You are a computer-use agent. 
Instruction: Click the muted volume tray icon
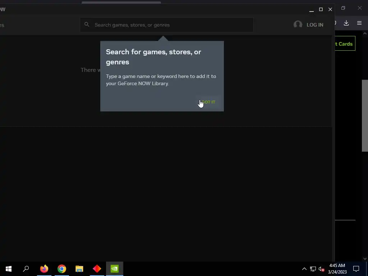pyautogui.click(x=322, y=269)
